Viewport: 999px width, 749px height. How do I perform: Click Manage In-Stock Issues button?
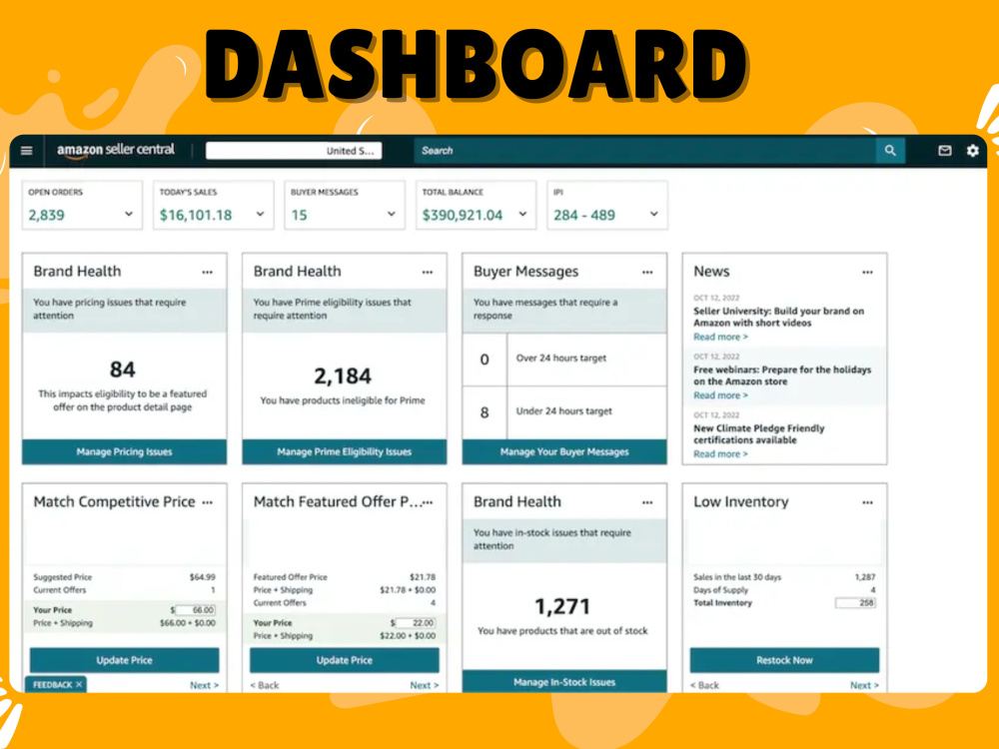point(564,681)
